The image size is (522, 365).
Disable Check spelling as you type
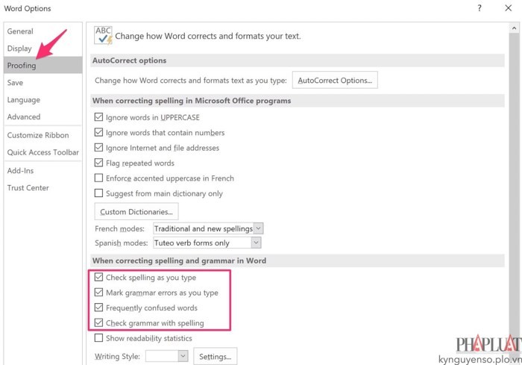click(x=98, y=278)
